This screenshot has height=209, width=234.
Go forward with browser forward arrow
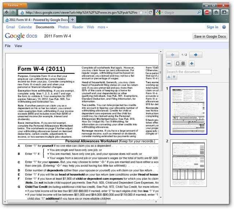pos(13,12)
